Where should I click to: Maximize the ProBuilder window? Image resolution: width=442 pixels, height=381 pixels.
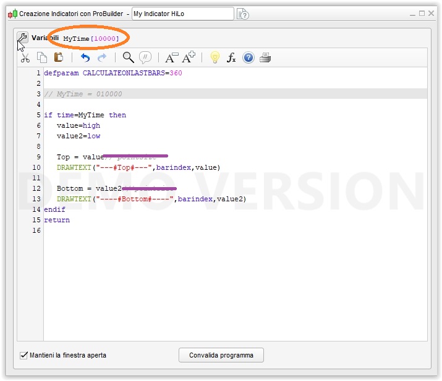point(422,13)
